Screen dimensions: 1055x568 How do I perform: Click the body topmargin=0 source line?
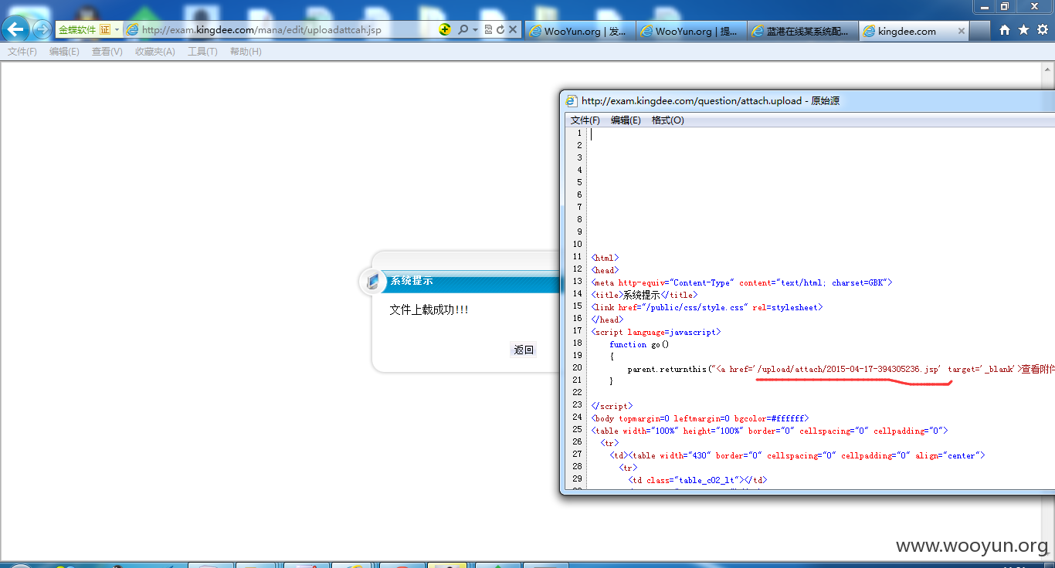(x=701, y=418)
